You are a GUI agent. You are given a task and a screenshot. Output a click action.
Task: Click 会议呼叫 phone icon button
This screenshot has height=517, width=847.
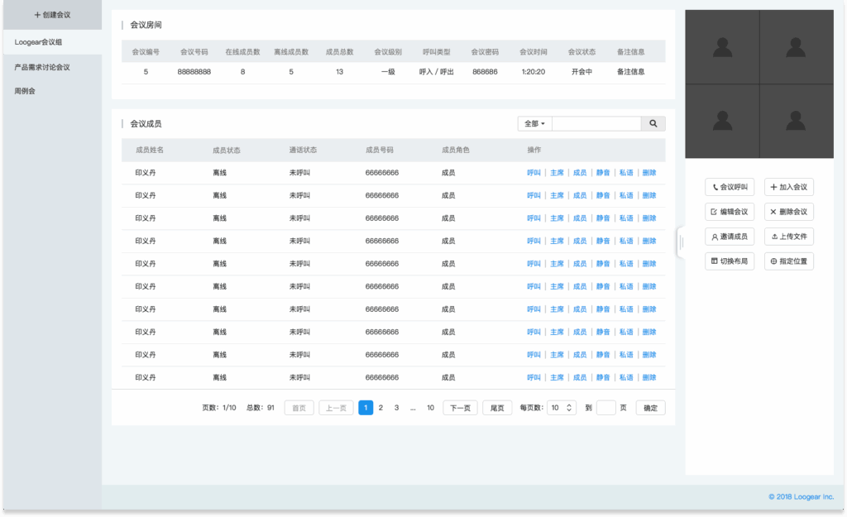click(730, 188)
